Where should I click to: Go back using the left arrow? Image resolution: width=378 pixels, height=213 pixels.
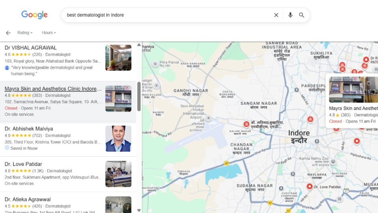click(8, 33)
